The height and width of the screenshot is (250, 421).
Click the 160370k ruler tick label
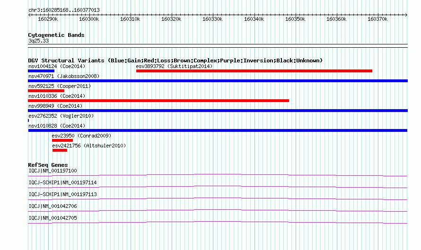pyautogui.click(x=377, y=19)
